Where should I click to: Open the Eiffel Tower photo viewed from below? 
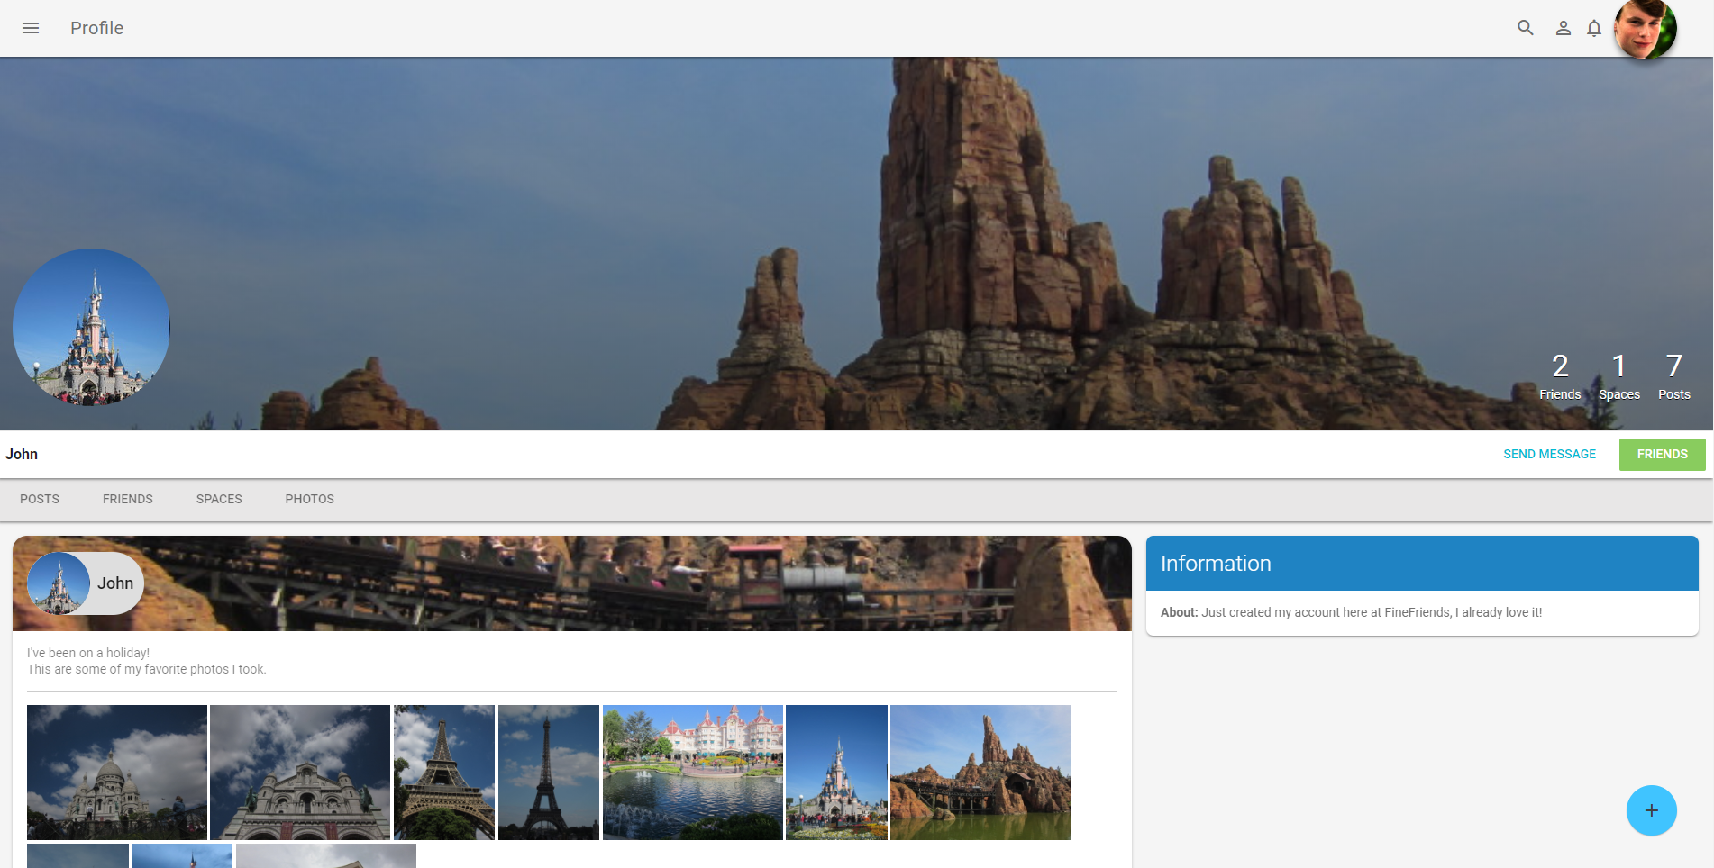click(444, 773)
